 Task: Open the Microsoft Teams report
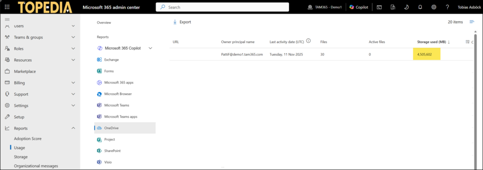click(x=117, y=105)
